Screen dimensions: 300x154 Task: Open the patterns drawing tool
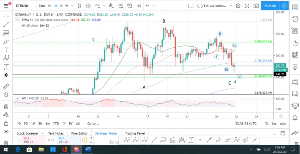pos(6,58)
